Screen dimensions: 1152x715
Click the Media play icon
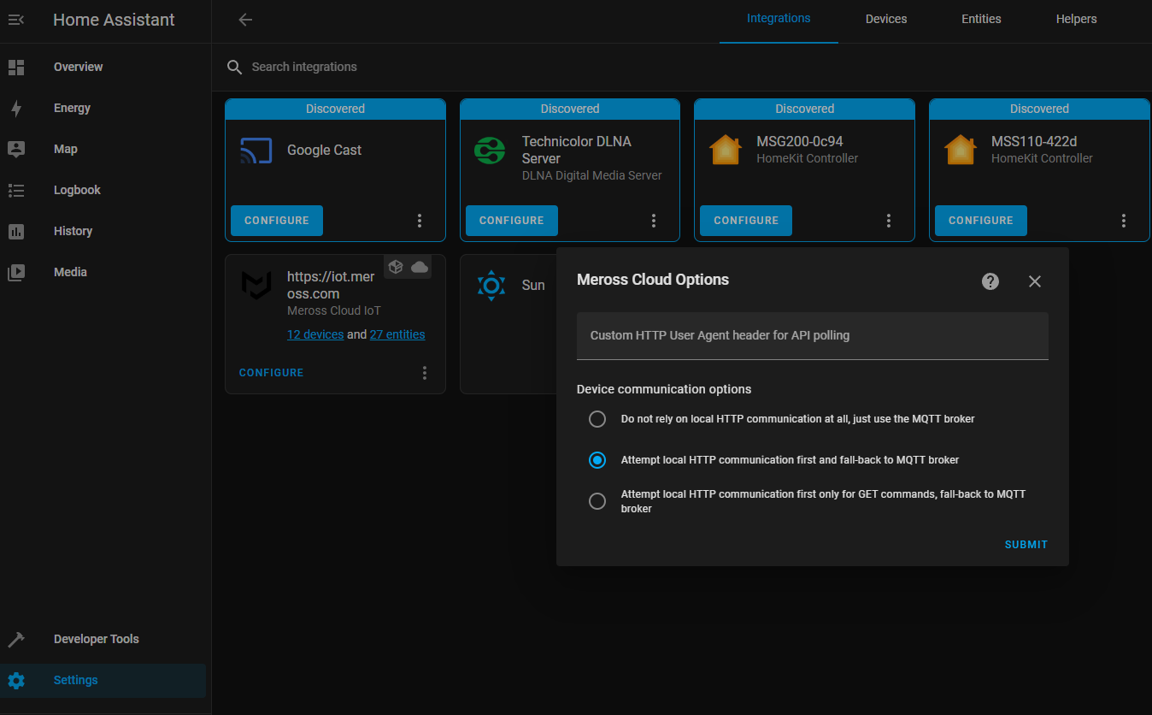click(x=16, y=272)
